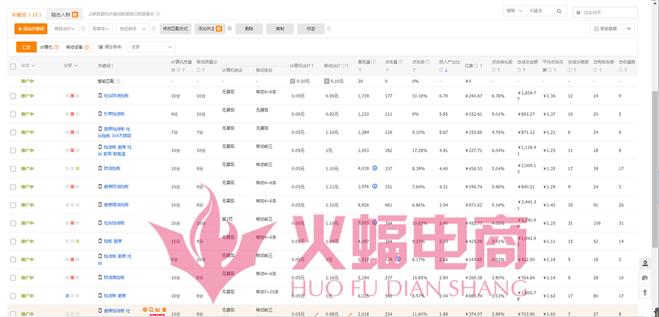Screen dimensions: 659x317
Task: Click the help icon after 标签 button
Action: click(329, 29)
